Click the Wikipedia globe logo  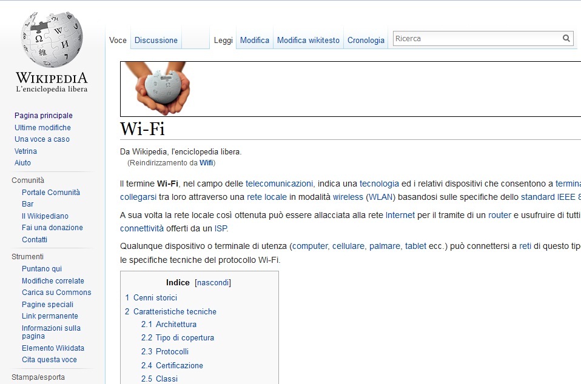tap(52, 39)
